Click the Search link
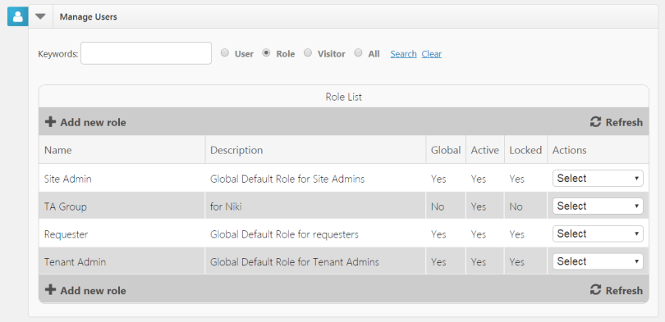 pos(403,54)
